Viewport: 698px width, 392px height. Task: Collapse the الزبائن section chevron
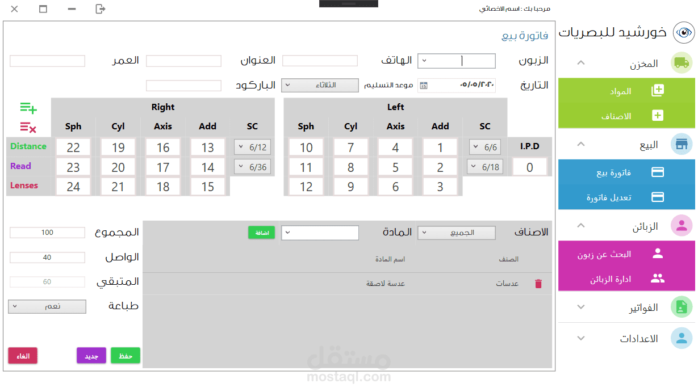tap(580, 225)
